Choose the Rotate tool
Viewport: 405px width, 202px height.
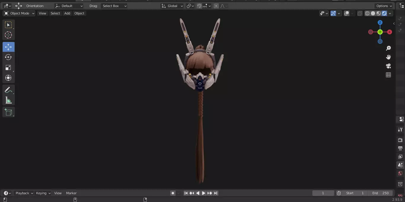pyautogui.click(x=8, y=57)
